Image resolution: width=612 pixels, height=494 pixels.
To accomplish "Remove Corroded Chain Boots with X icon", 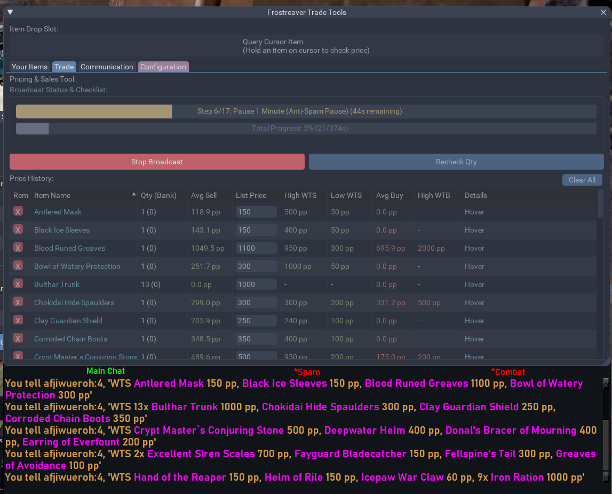I will click(18, 338).
